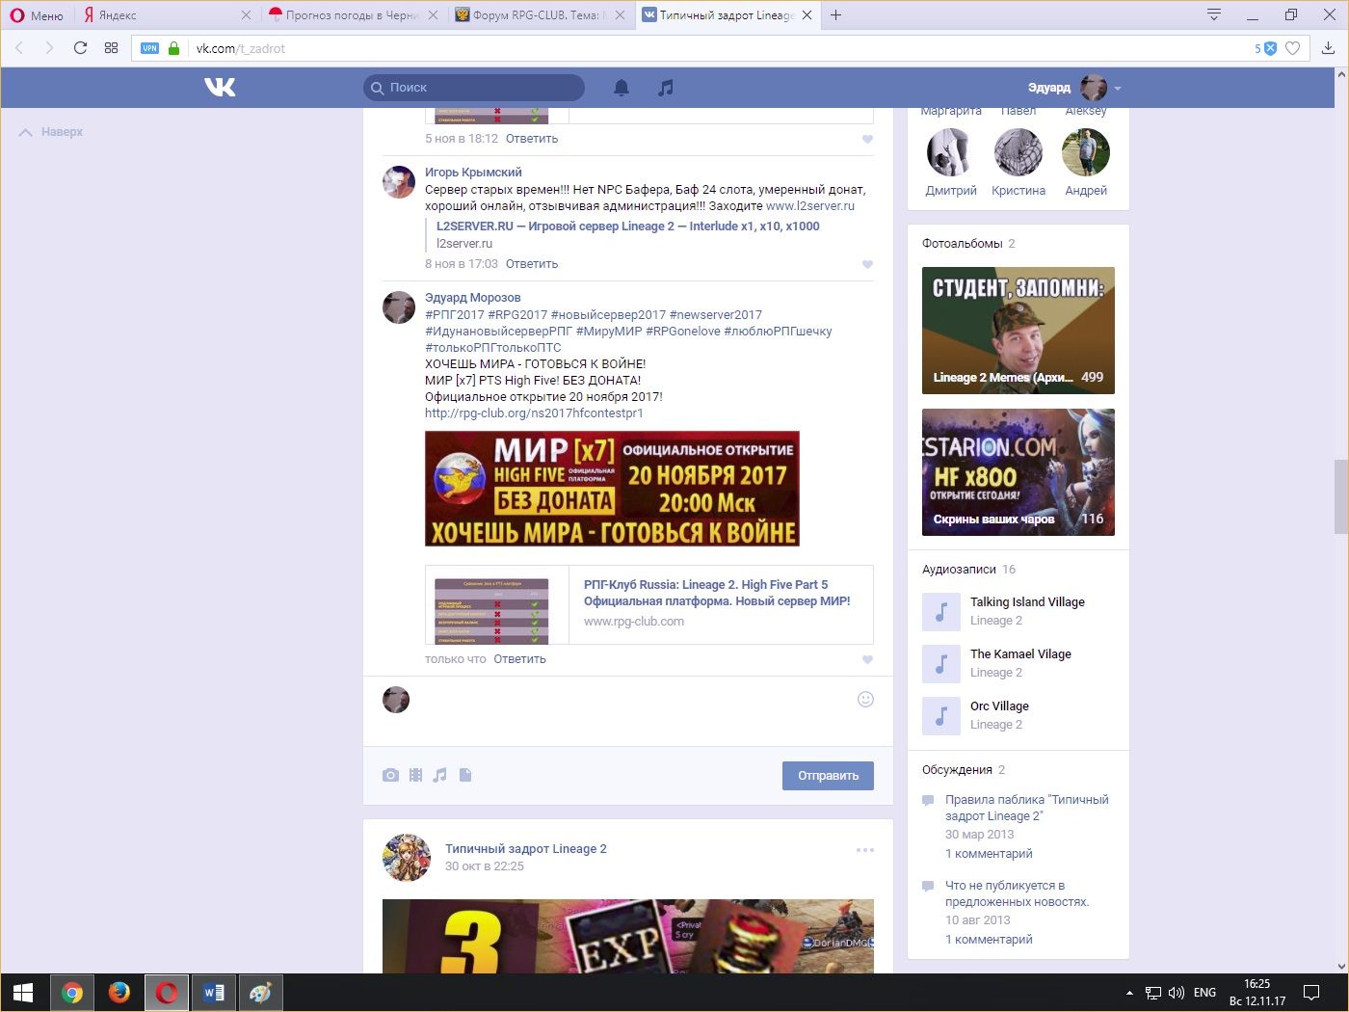Open the ad blocker badge in address bar
The height and width of the screenshot is (1012, 1349).
1266,48
